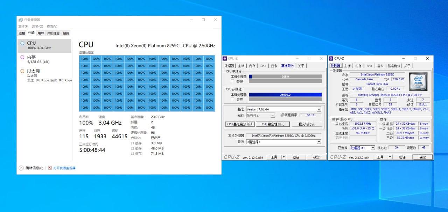Click the handle count 44615
448x212 pixels.
pyautogui.click(x=119, y=136)
